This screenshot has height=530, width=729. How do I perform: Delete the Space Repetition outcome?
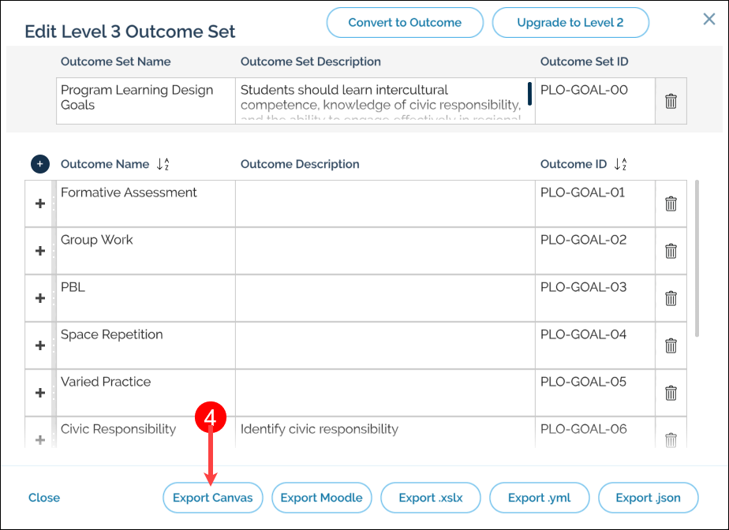(671, 345)
